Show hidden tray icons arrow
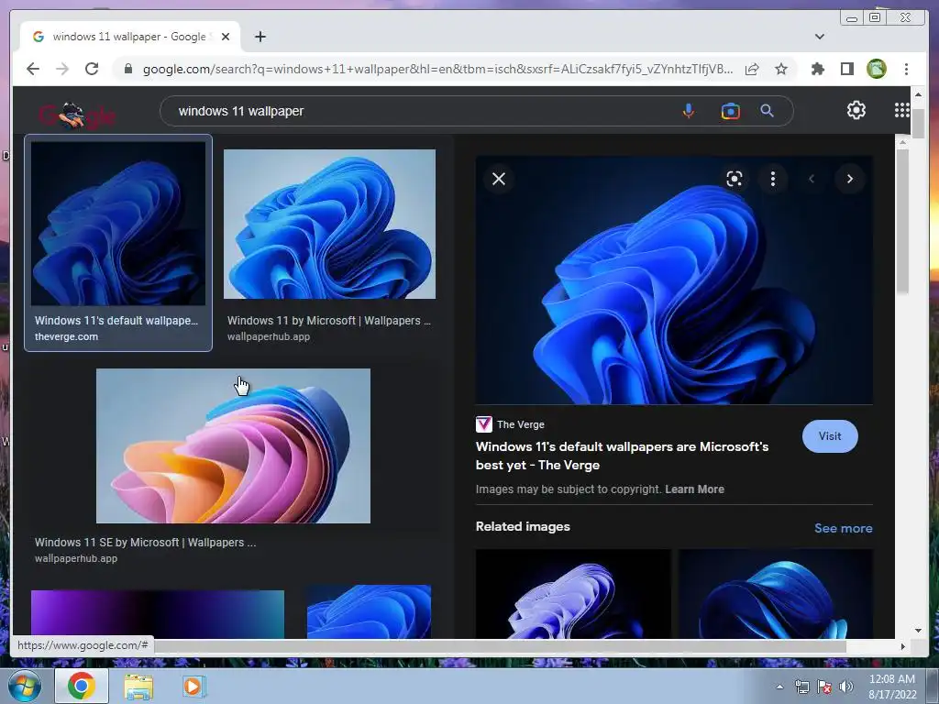 coord(779,687)
